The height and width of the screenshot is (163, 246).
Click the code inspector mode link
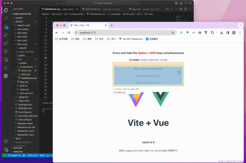pos(154,60)
